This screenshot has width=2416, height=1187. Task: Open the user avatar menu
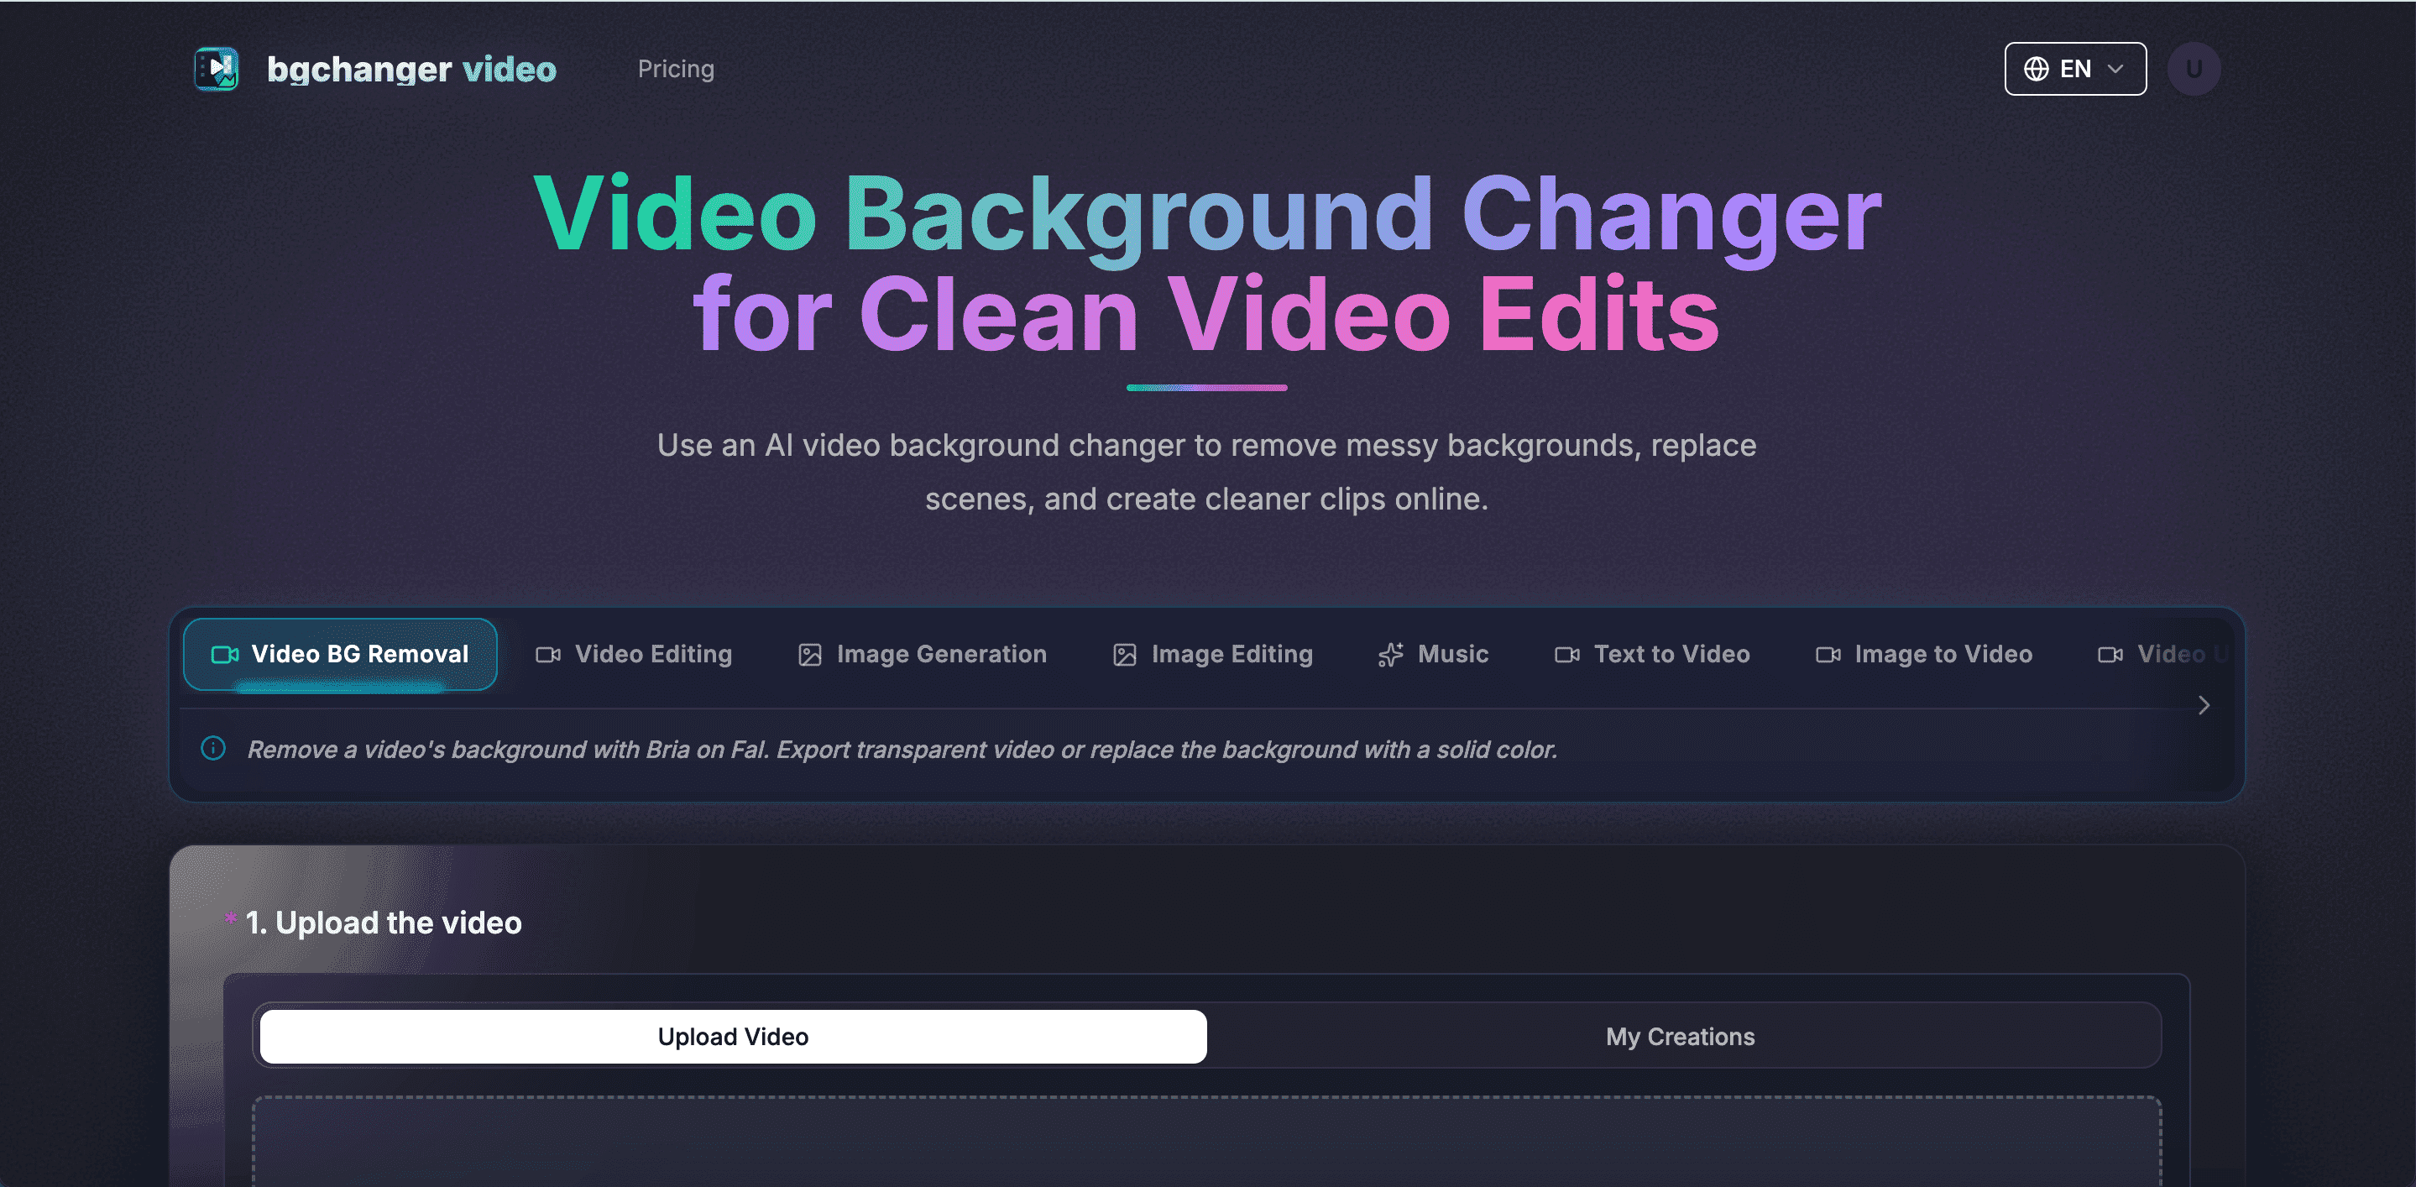2193,69
